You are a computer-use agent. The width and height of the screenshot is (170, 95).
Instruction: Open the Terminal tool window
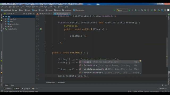[8, 89]
